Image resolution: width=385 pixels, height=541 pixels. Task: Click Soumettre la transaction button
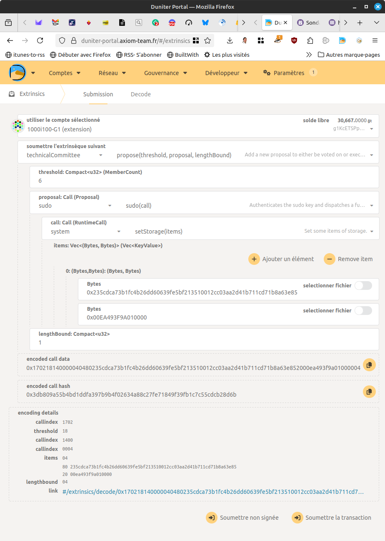click(x=332, y=518)
